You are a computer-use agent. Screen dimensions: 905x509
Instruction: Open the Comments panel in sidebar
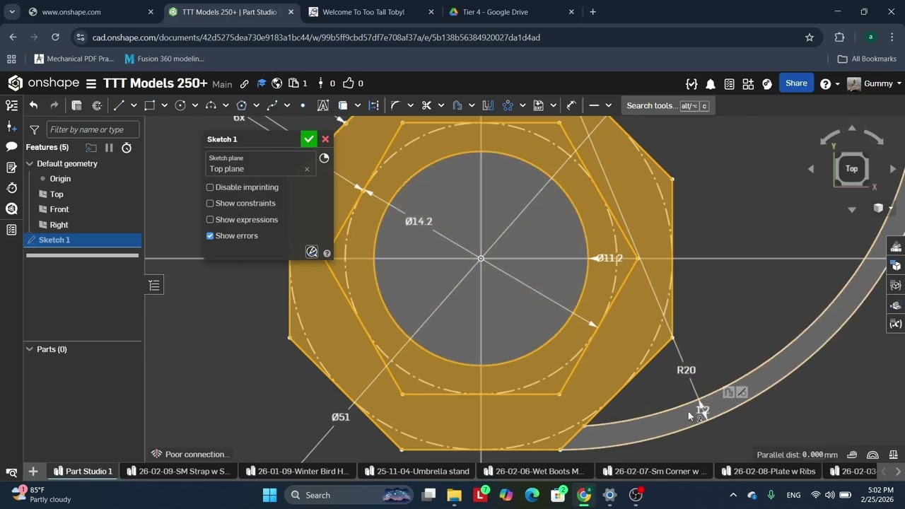click(x=11, y=146)
